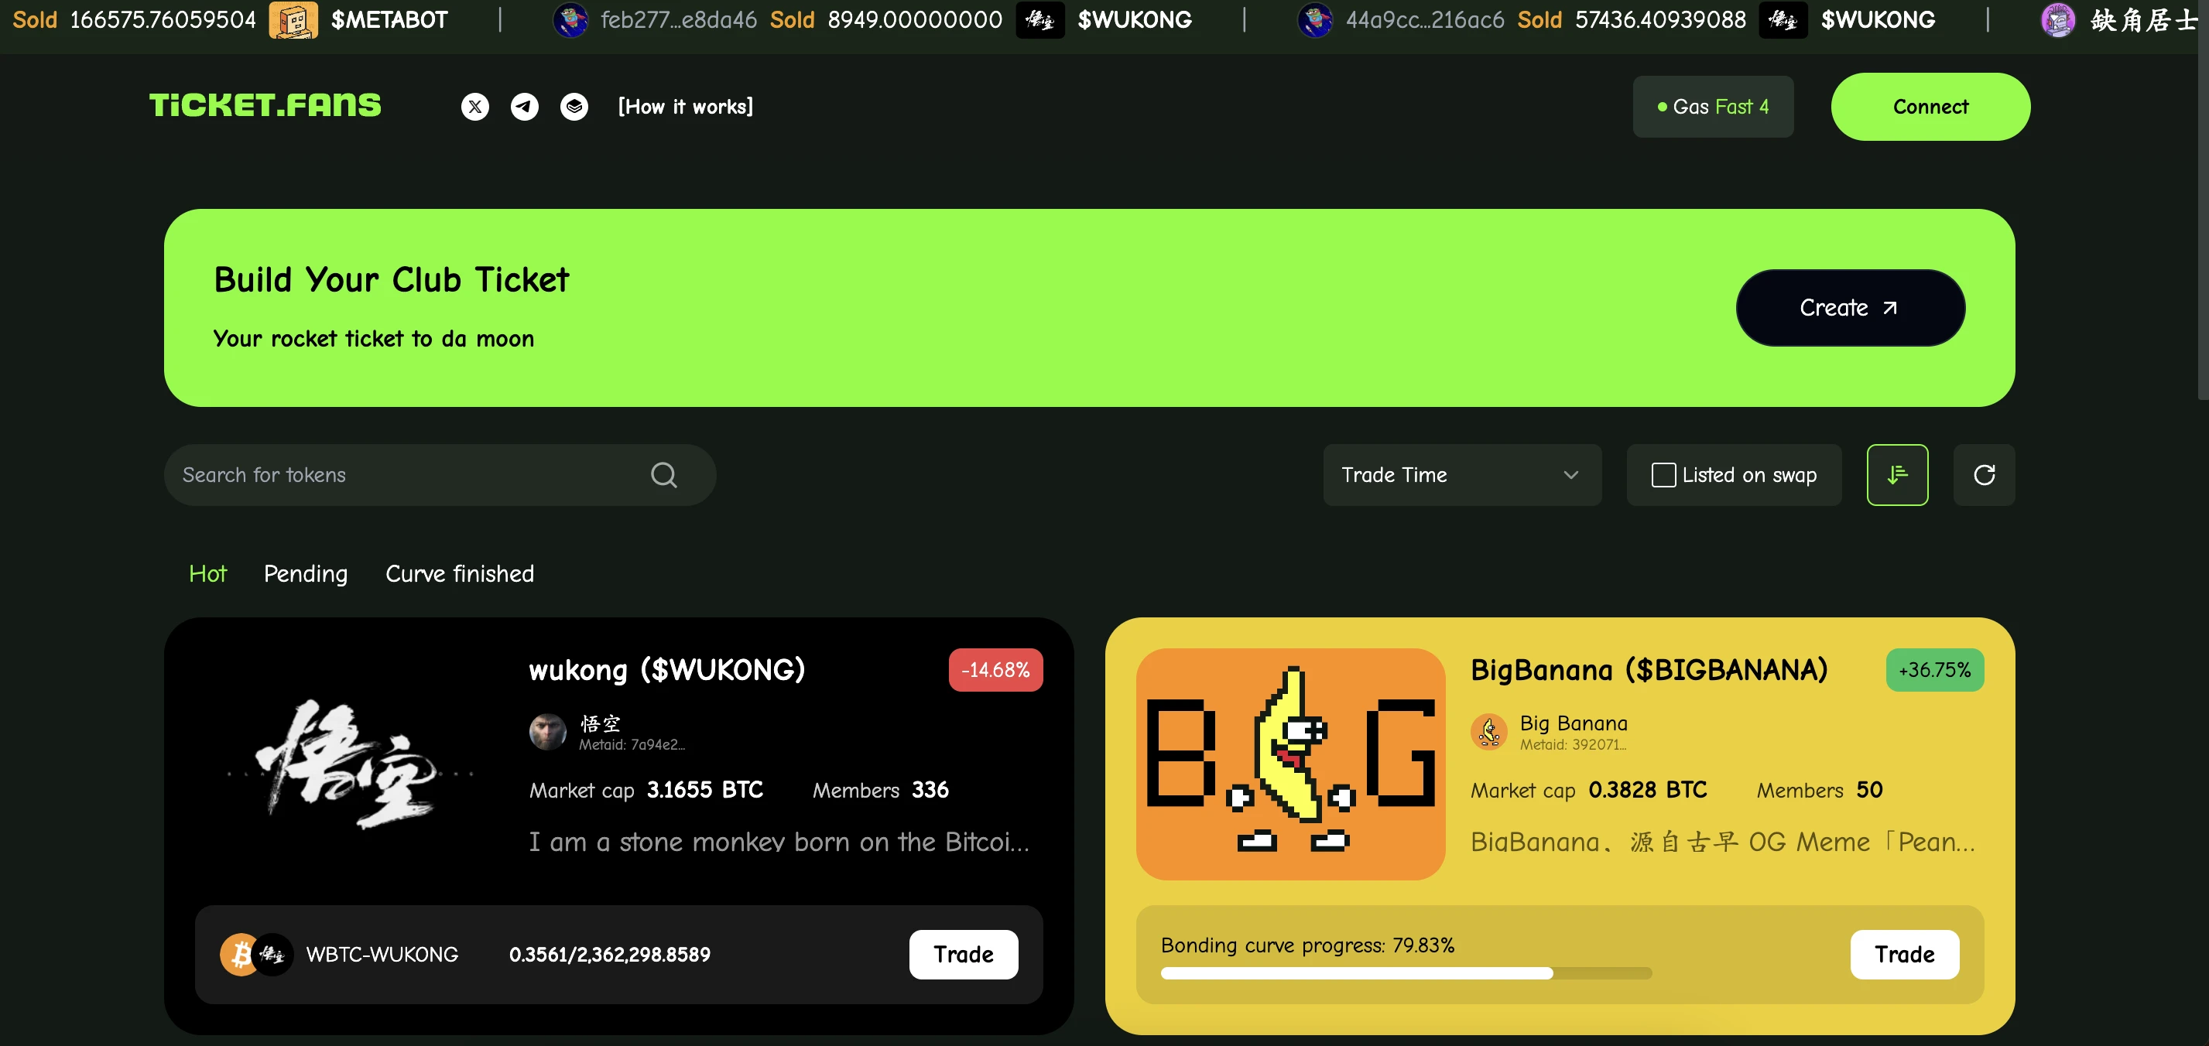Select the Hot tab

[207, 573]
